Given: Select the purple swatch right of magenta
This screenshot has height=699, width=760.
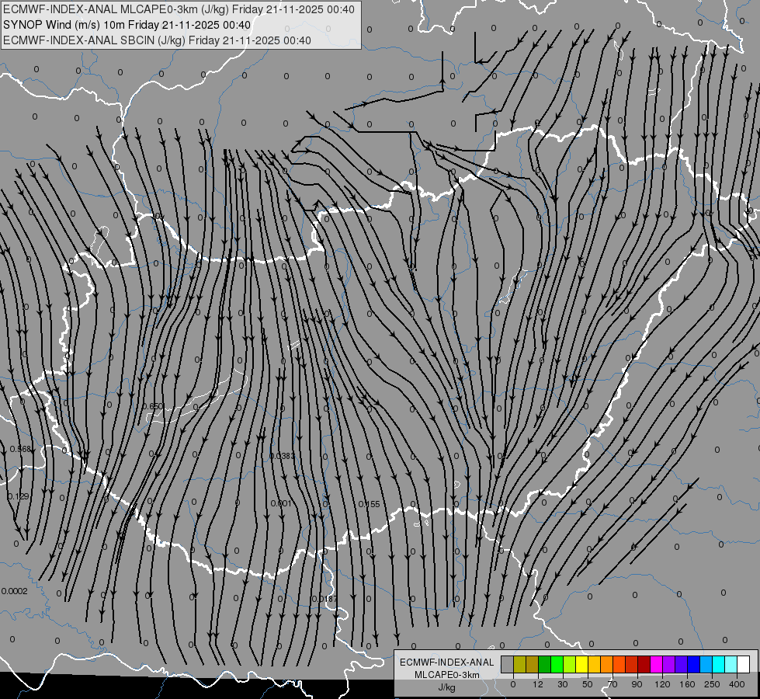Looking at the screenshot, I should point(669,664).
